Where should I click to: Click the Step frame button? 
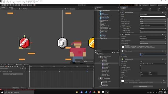pos(85,5)
